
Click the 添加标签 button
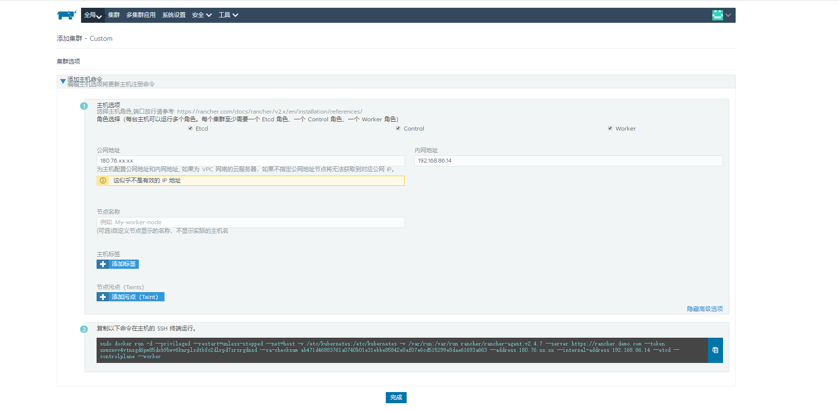(117, 264)
